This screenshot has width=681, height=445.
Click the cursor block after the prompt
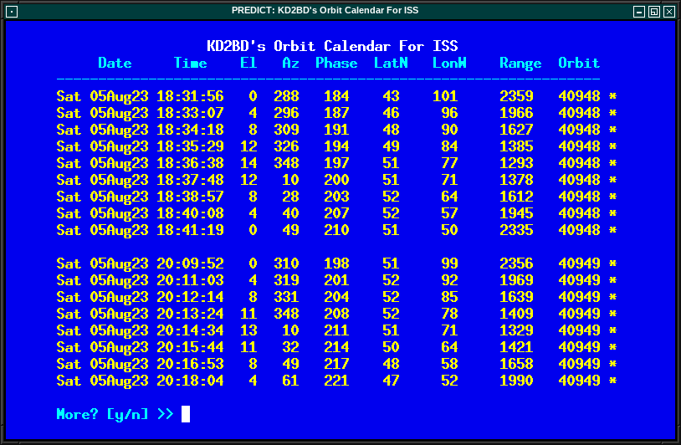tap(186, 414)
